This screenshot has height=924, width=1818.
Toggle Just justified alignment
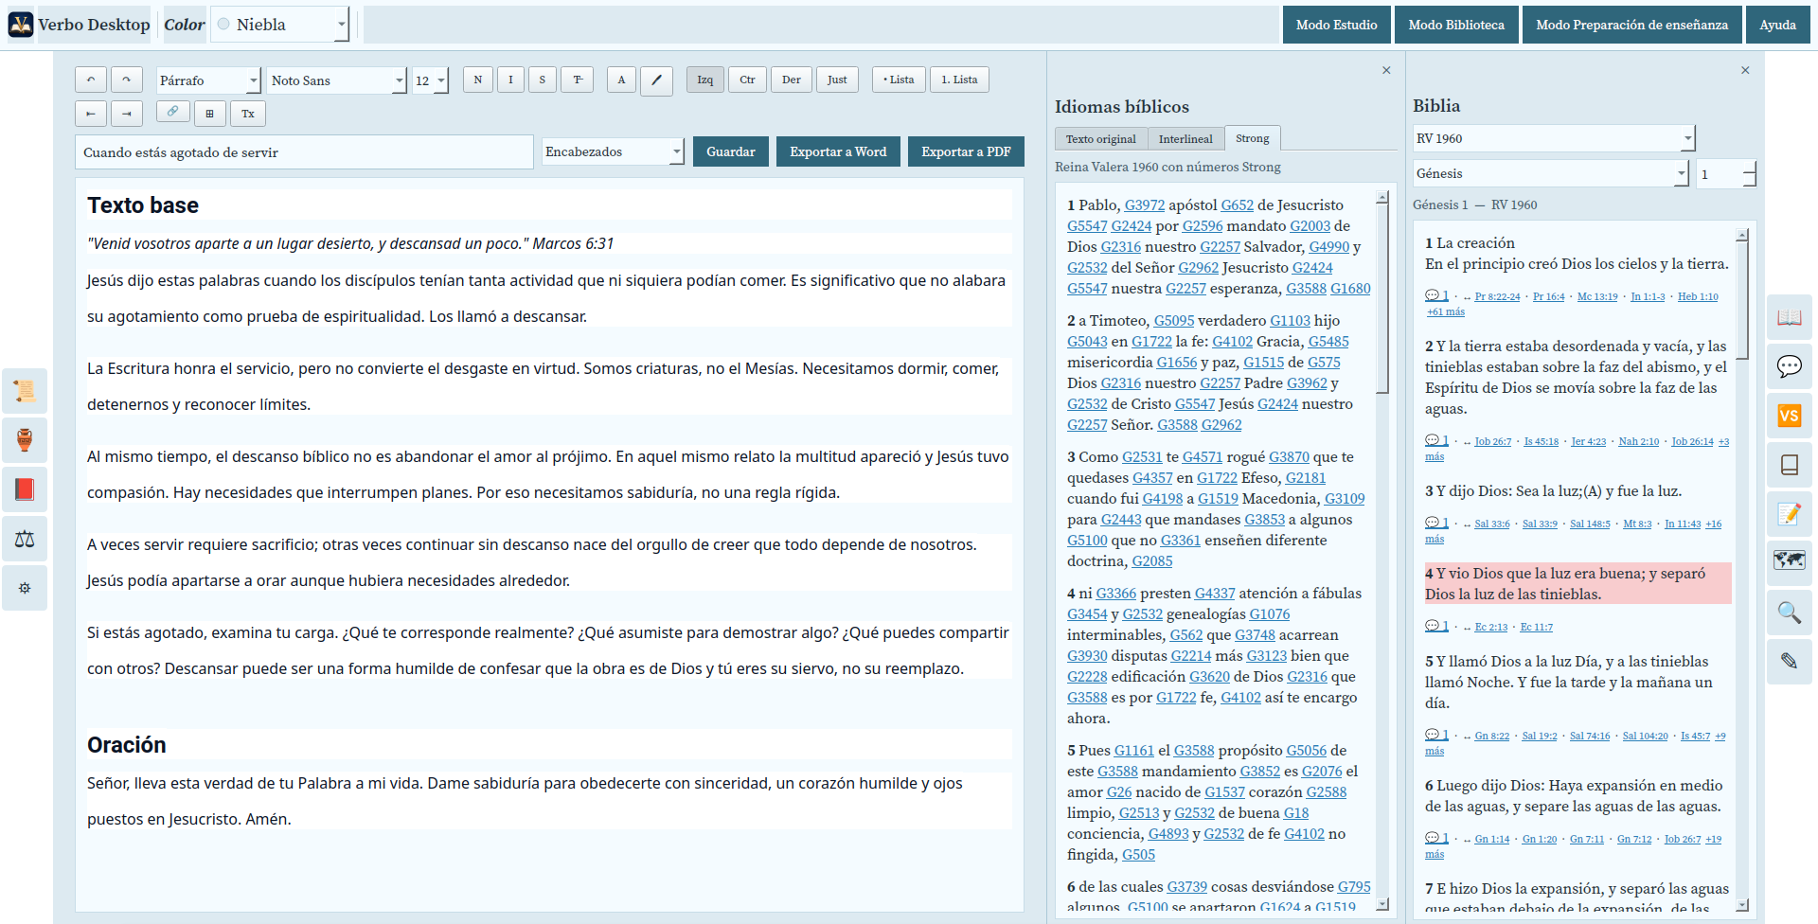pyautogui.click(x=837, y=80)
